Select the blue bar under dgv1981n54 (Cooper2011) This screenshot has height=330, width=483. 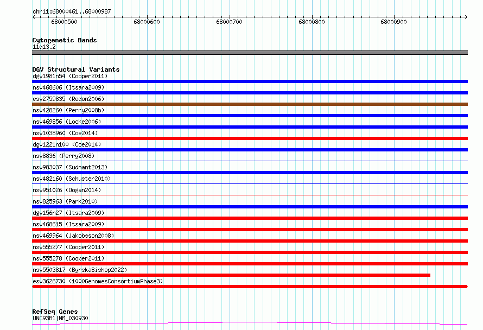250,81
